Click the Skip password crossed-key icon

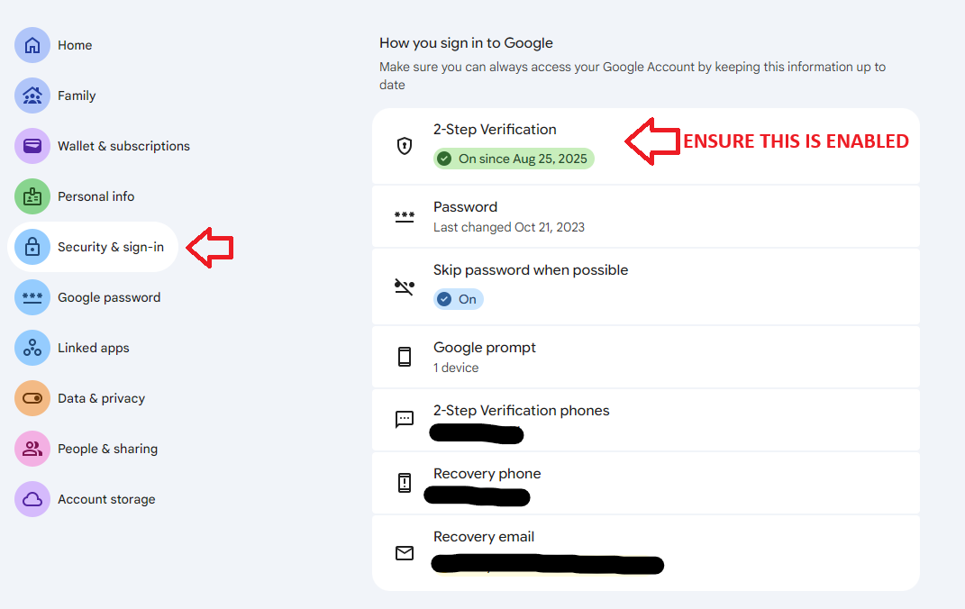pos(405,286)
